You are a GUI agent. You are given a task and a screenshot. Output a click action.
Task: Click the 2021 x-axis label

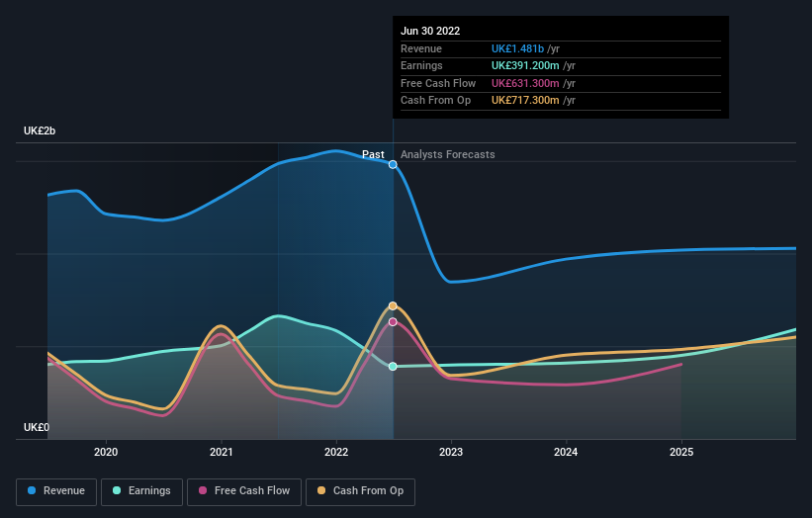pos(222,452)
